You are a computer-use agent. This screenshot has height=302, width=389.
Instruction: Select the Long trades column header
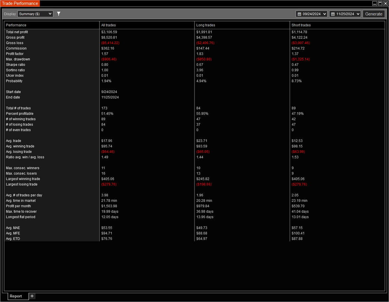click(x=242, y=25)
